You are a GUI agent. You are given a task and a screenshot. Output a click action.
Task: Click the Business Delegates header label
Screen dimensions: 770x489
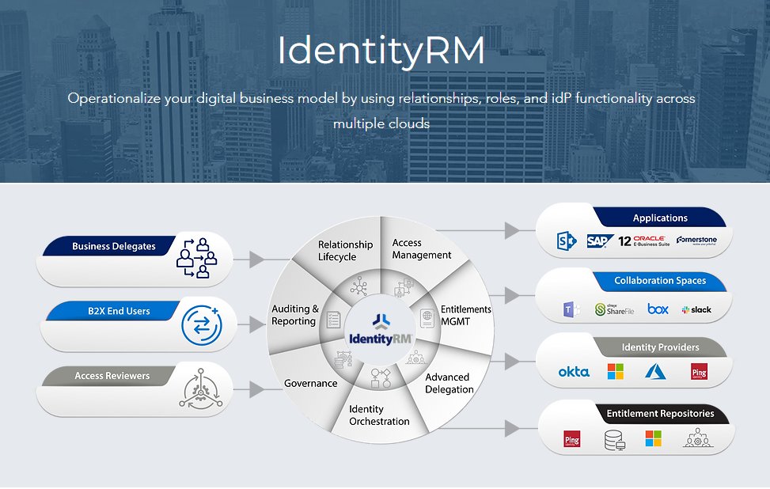pos(114,246)
